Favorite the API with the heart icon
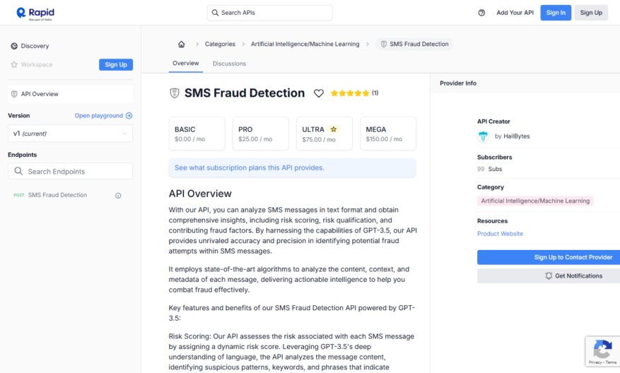The width and height of the screenshot is (620, 373). pos(319,93)
